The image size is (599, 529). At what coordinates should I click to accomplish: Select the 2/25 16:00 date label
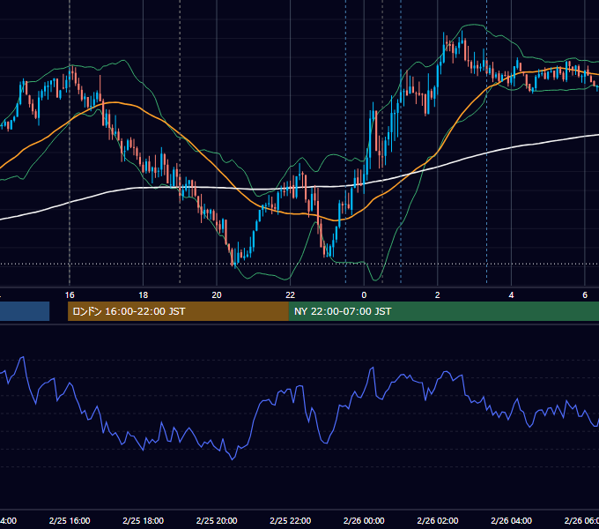coord(70,520)
